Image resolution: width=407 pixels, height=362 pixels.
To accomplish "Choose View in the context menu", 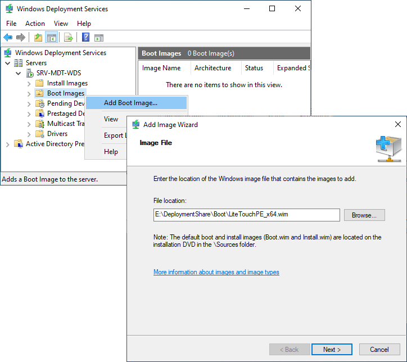I will tap(111, 119).
